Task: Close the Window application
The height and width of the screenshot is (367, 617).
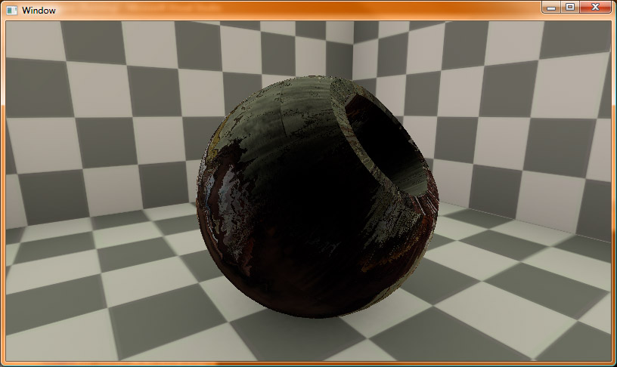Action: (x=596, y=8)
